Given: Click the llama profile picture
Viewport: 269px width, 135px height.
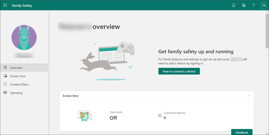Looking at the screenshot, I should tap(24, 37).
